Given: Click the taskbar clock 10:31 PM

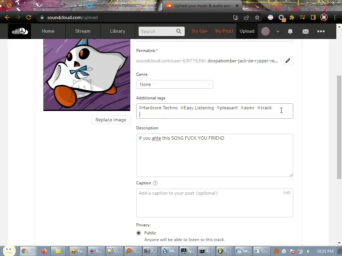Looking at the screenshot, I should click(x=325, y=251).
